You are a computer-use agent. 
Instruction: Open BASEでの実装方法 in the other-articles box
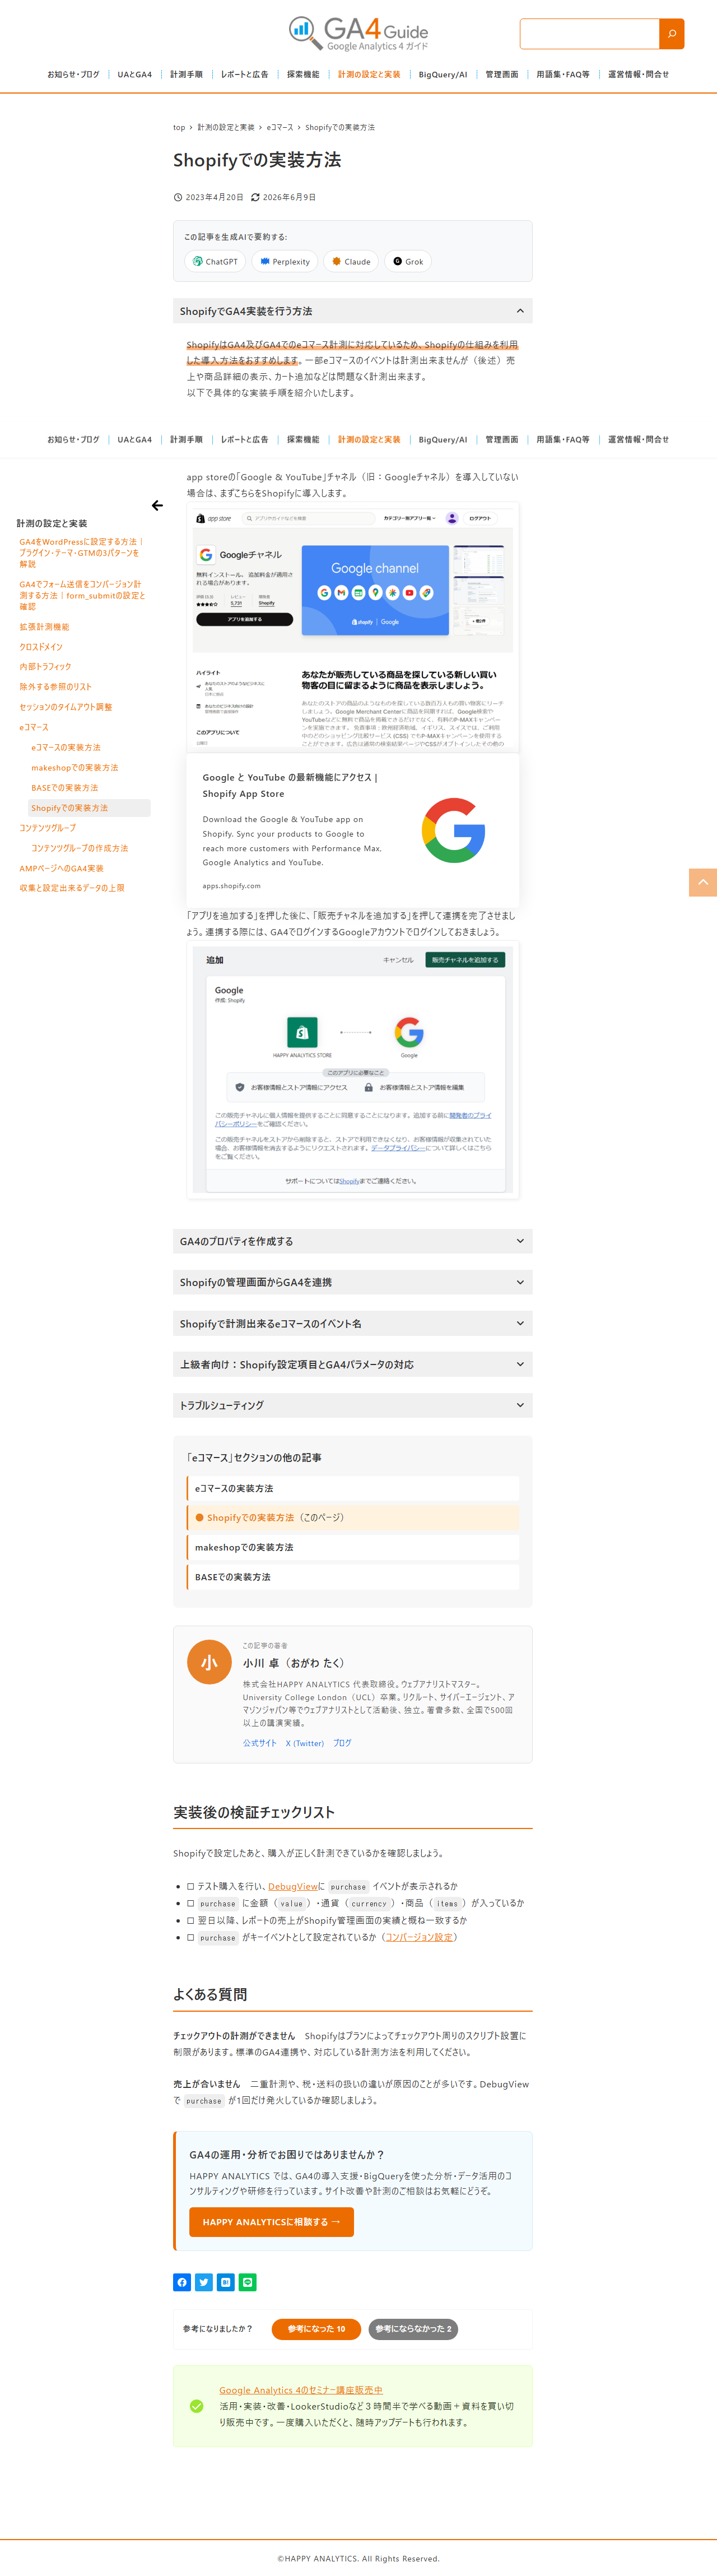pyautogui.click(x=353, y=1577)
